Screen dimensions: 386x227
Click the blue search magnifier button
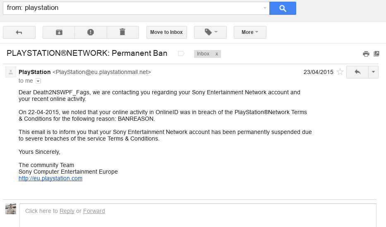pyautogui.click(x=283, y=8)
